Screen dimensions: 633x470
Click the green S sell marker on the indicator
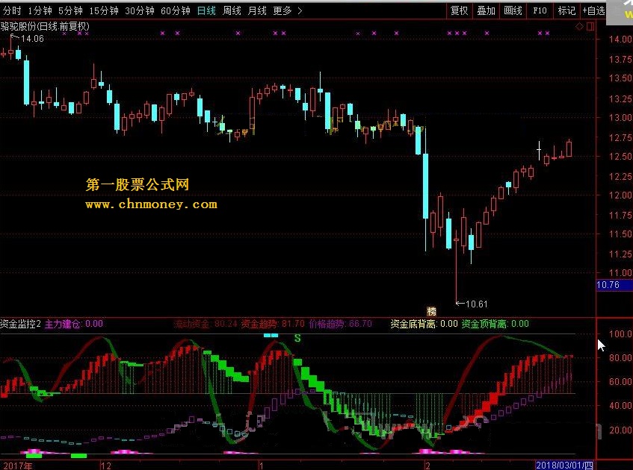pyautogui.click(x=297, y=338)
